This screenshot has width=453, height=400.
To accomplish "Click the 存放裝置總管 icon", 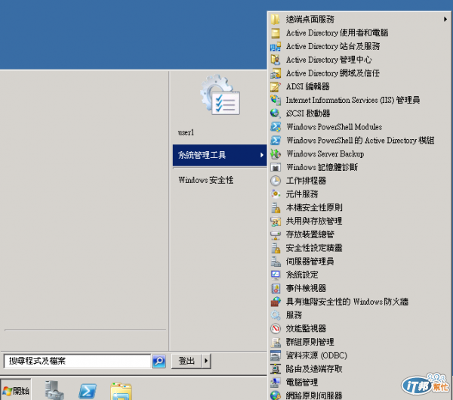I will [x=276, y=234].
